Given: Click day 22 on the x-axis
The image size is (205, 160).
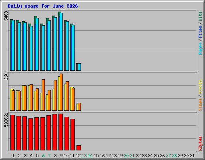Looking at the screenshot, I should (138, 156).
